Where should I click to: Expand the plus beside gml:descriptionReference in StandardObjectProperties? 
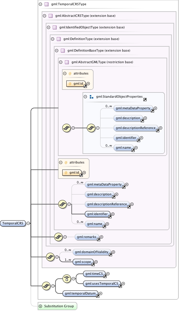pos(160,128)
